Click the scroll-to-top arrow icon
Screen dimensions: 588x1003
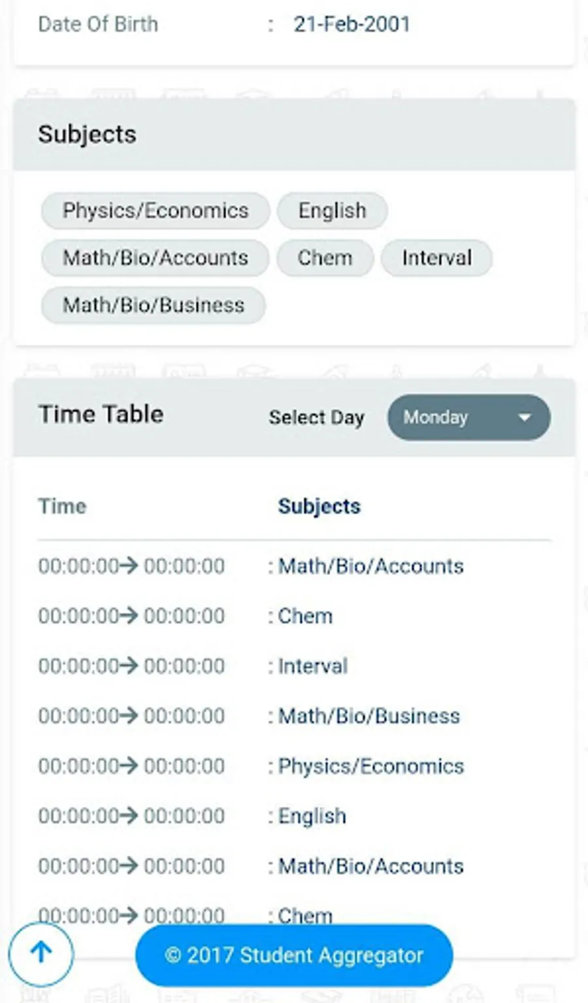coord(41,953)
